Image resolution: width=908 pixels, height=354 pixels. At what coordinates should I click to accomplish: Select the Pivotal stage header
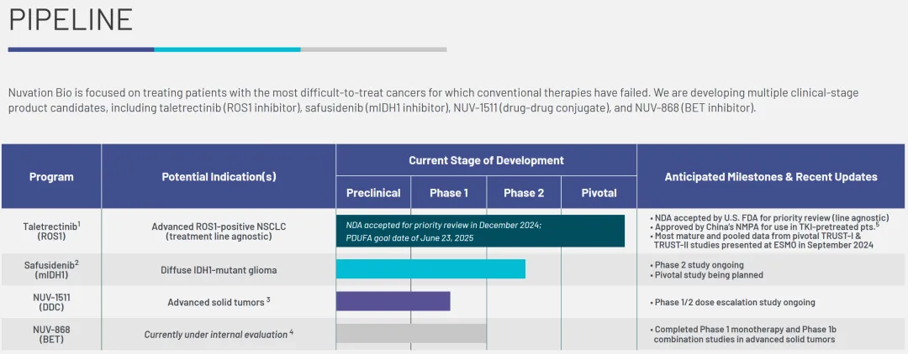click(x=599, y=193)
